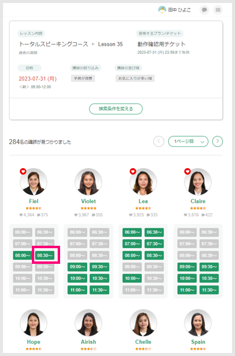Click Fiel's 4,364 favorites count
Viewport: 235px width, 356px height.
[x=26, y=215]
